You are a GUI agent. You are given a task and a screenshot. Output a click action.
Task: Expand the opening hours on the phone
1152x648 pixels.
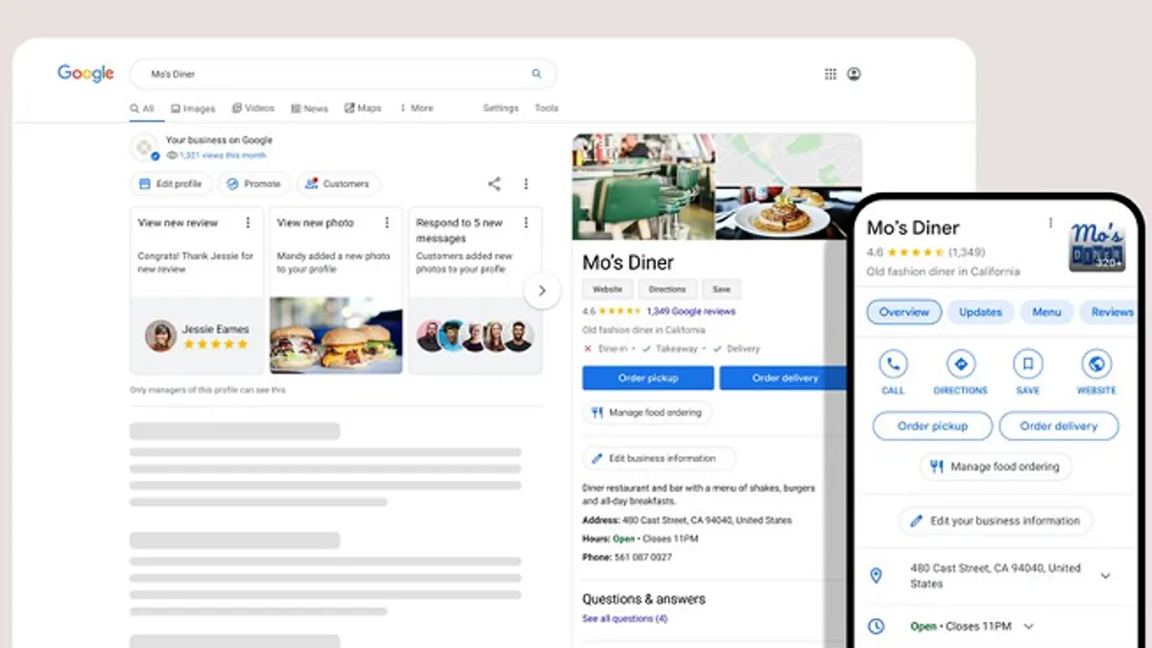click(x=1028, y=627)
